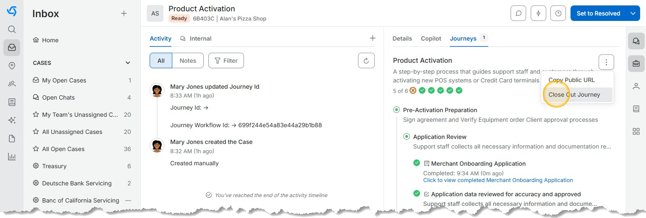Collapse the CASES section chevron
Screen dimensions: 646x218
pyautogui.click(x=128, y=63)
